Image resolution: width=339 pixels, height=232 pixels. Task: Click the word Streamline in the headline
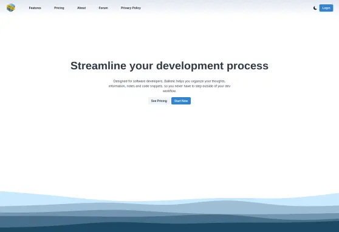point(98,66)
